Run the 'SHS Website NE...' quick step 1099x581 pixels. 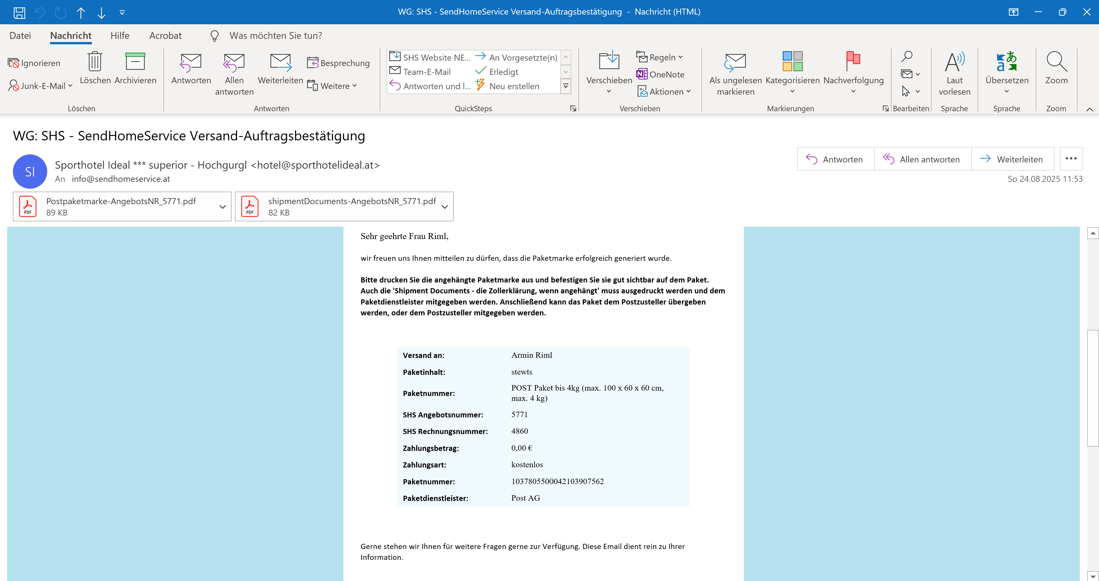pyautogui.click(x=430, y=57)
